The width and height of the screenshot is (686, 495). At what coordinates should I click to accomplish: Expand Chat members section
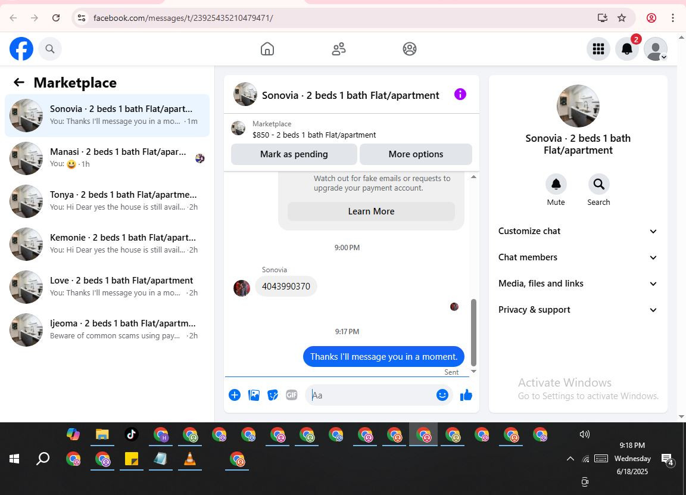click(x=578, y=257)
